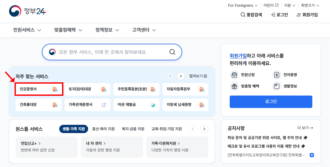Click the emblem icon inside the search bar
The image size is (330, 167).
[x=52, y=52]
